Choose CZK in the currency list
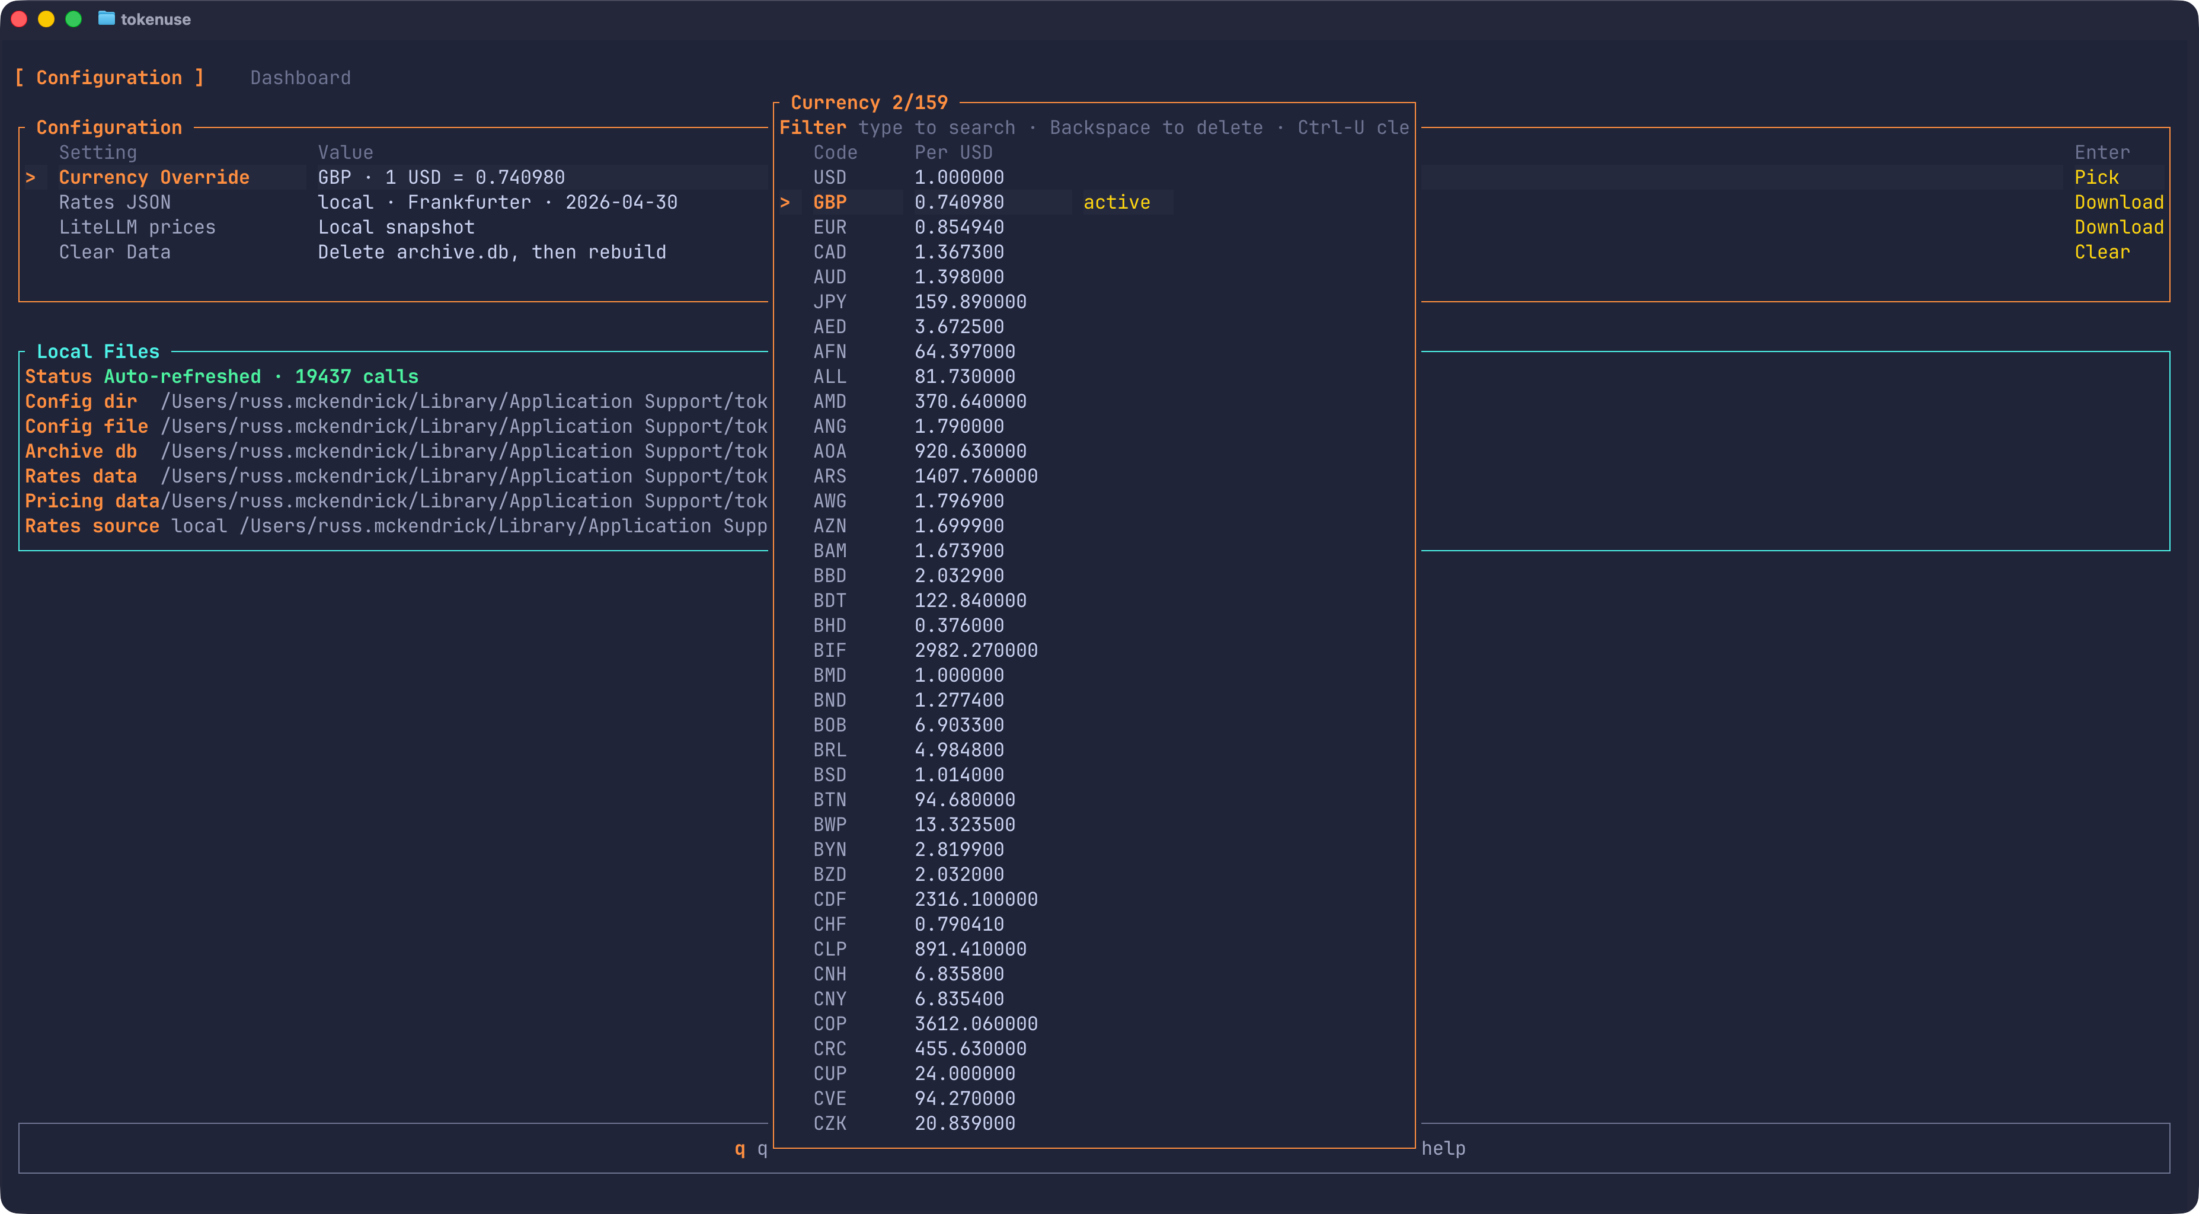Screen dimensions: 2199x1214 click(1094, 1123)
